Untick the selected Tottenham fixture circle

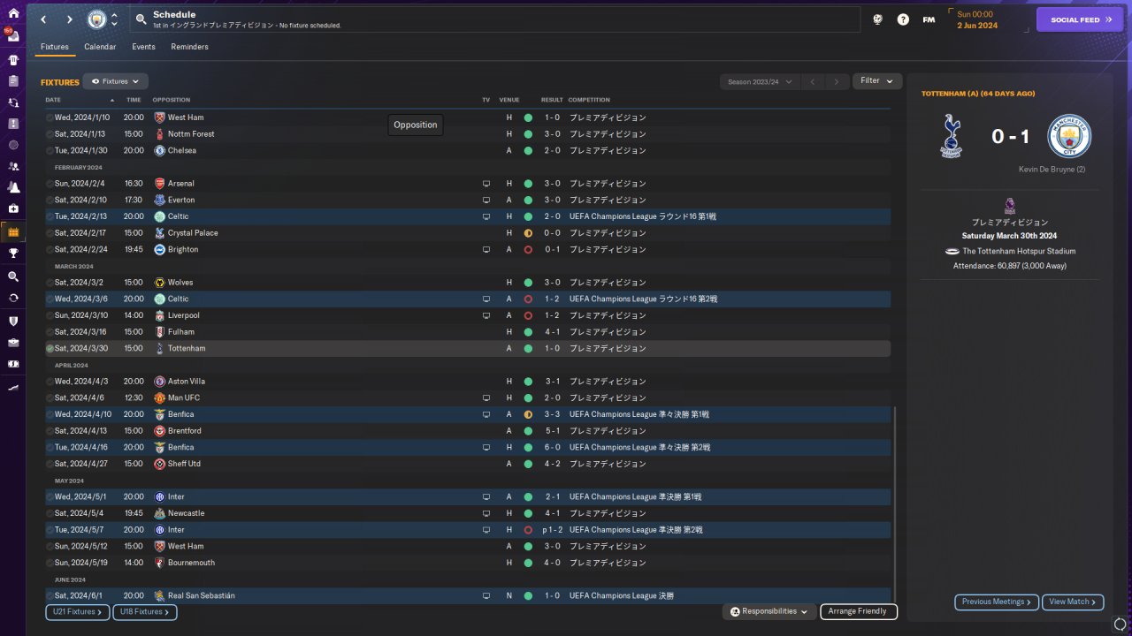(50, 349)
